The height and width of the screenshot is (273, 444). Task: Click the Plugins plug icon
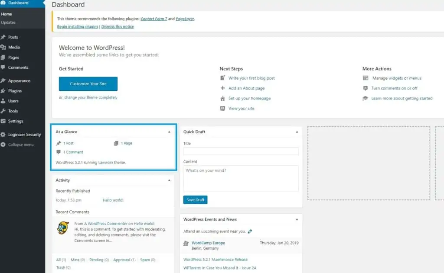3,91
